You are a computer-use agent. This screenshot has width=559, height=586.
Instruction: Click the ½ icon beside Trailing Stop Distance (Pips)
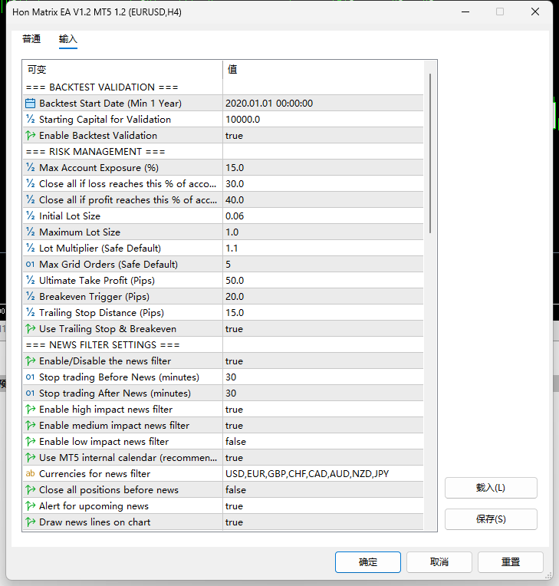point(30,312)
